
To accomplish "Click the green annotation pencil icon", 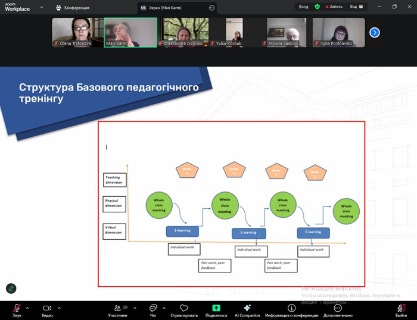I will coord(11,288).
